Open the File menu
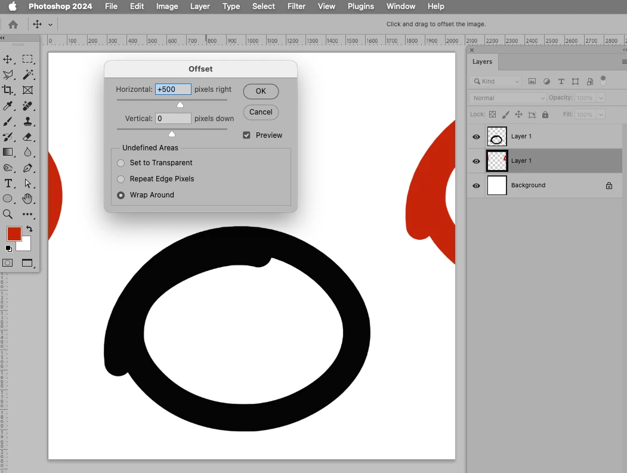Screen dimensions: 627x473 pyautogui.click(x=111, y=7)
